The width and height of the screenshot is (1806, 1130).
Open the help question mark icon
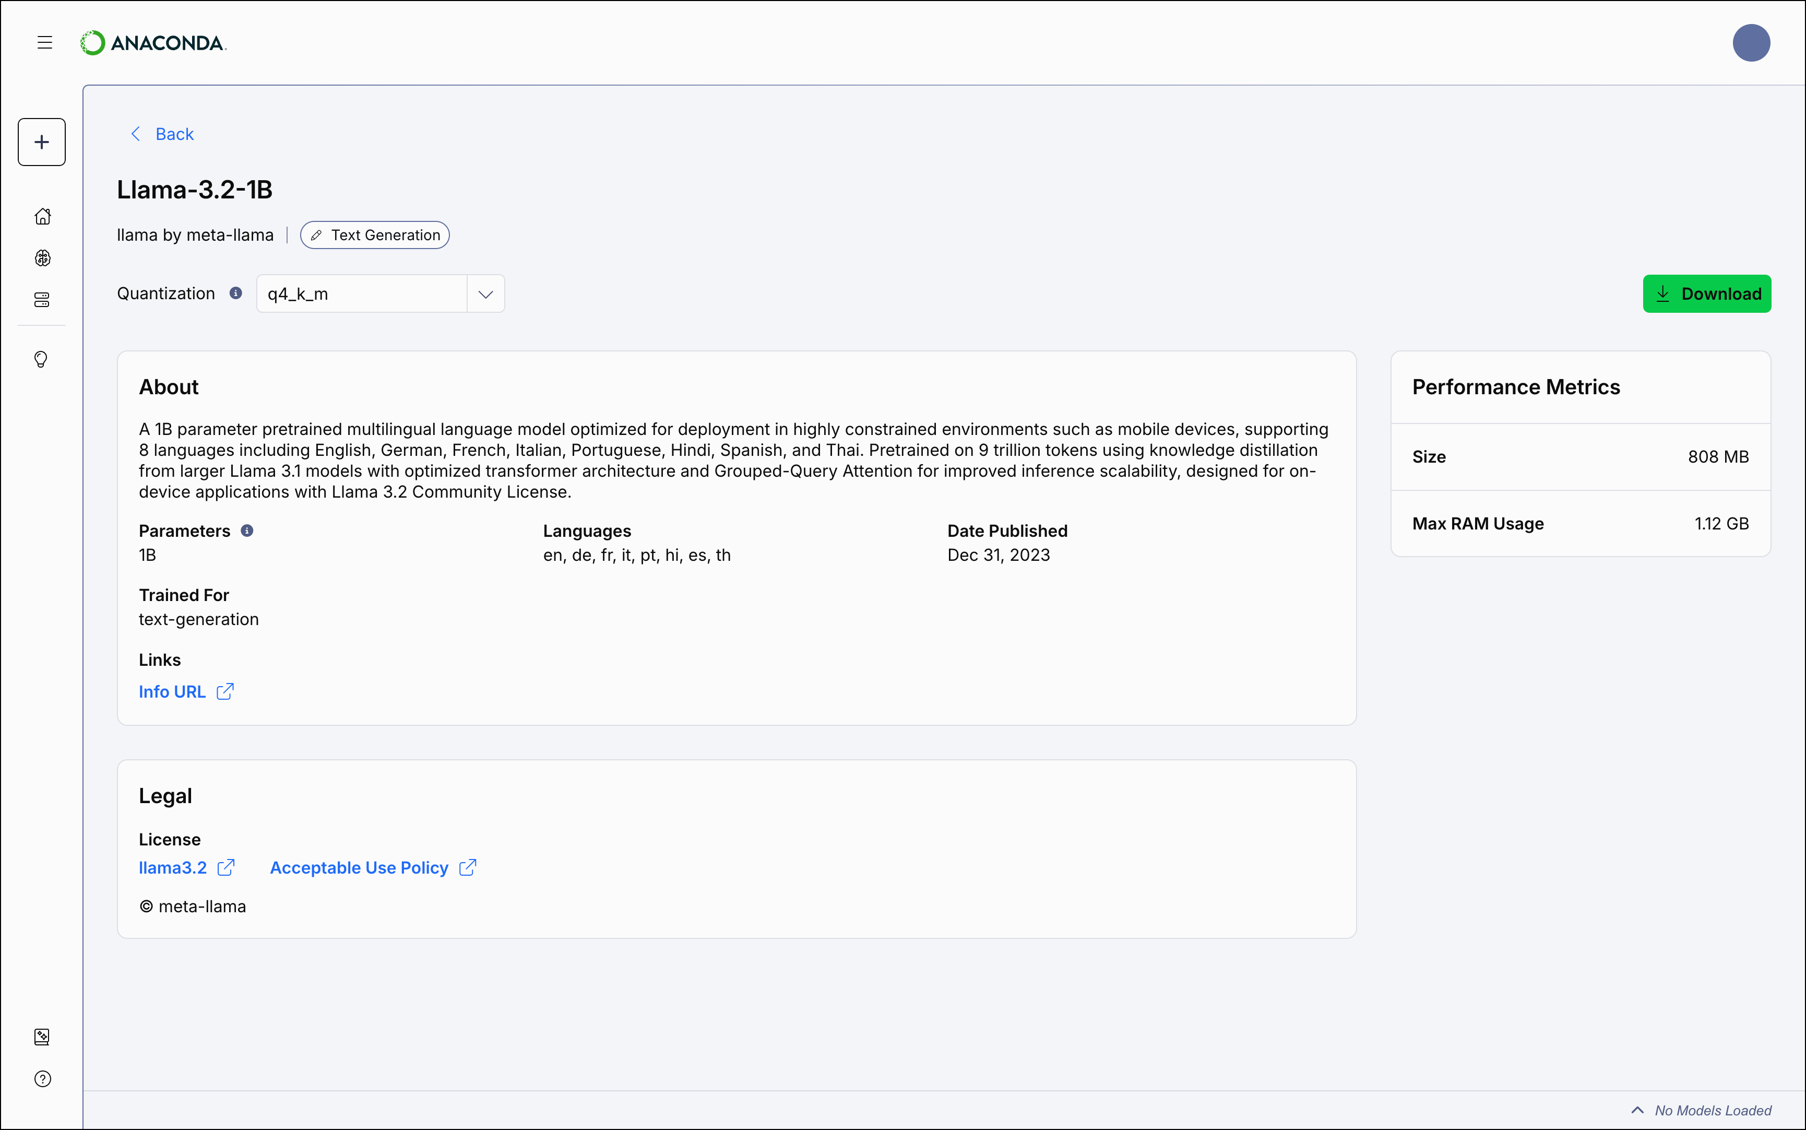pos(43,1078)
